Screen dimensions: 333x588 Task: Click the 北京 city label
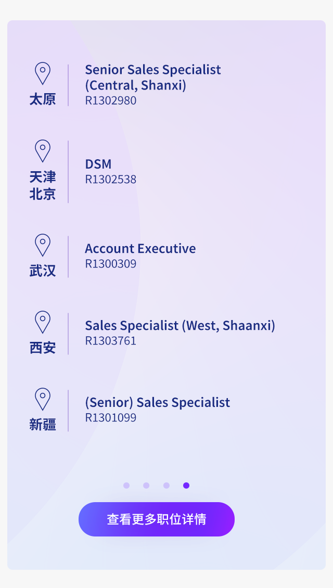42,194
